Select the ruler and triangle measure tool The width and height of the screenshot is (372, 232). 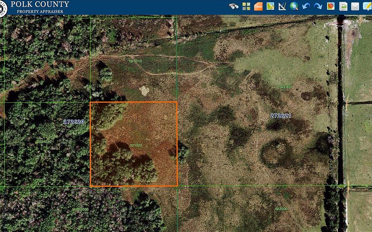[282, 7]
